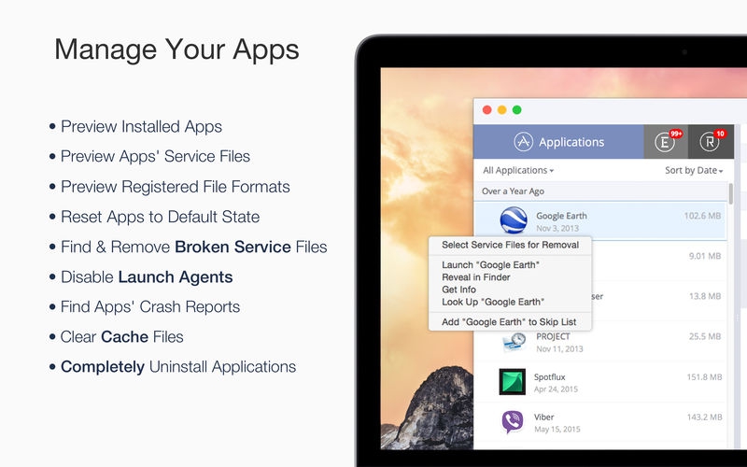Click the Viber purple phone icon
Viewport: 747px width, 467px height.
pos(512,422)
